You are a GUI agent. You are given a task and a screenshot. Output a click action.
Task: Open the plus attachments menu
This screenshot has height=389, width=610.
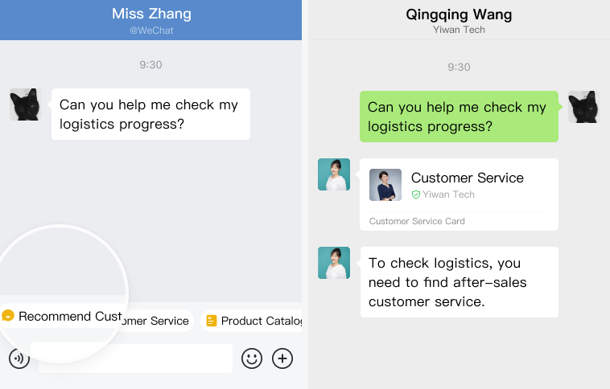[282, 358]
